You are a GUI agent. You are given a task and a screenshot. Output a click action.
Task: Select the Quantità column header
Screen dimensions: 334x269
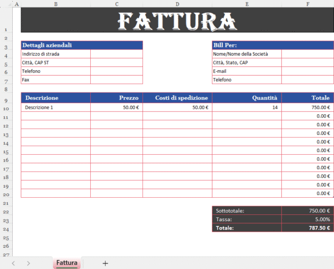point(247,98)
